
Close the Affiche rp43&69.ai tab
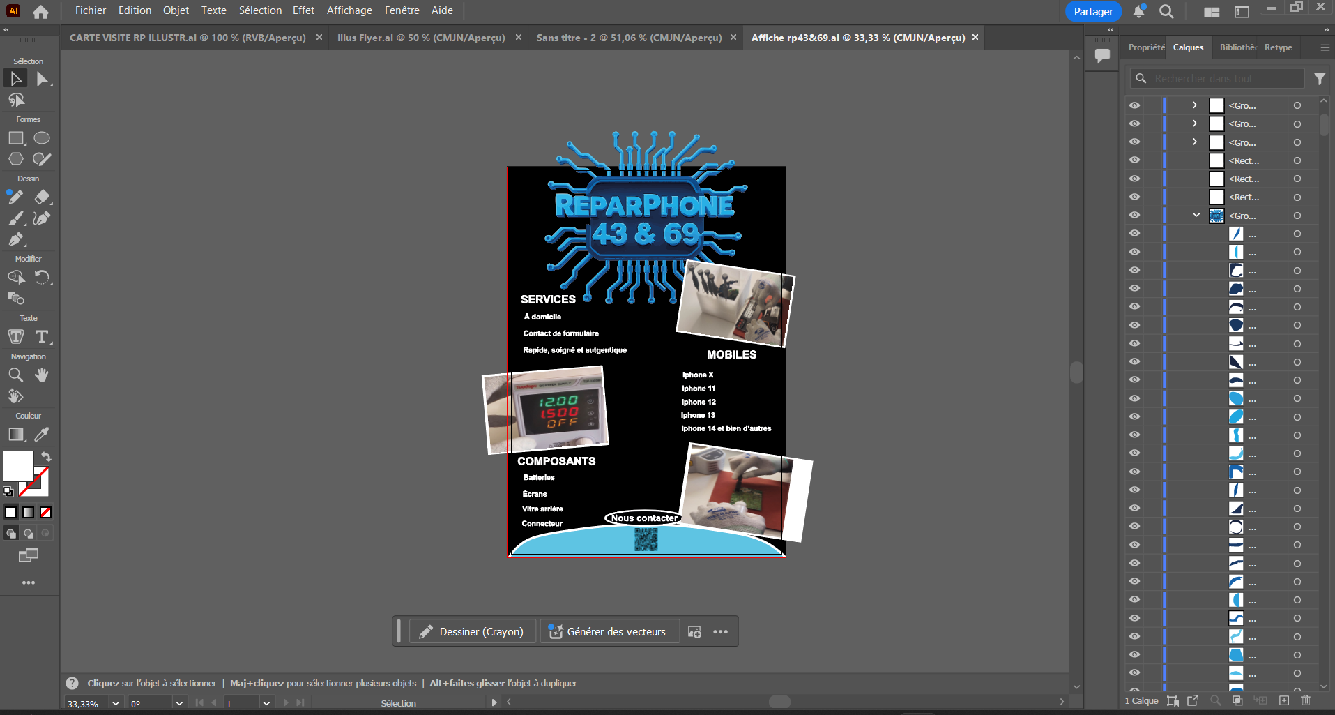click(975, 38)
